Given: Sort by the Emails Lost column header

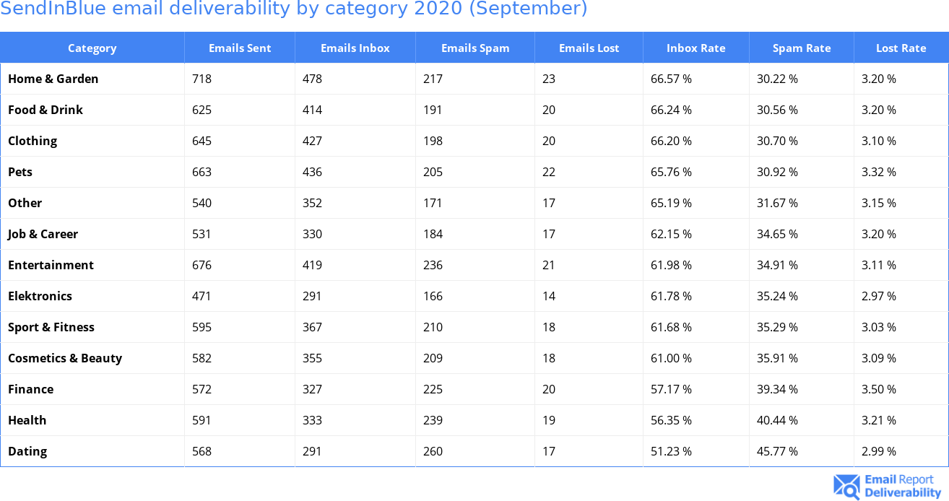Looking at the screenshot, I should click(x=589, y=48).
